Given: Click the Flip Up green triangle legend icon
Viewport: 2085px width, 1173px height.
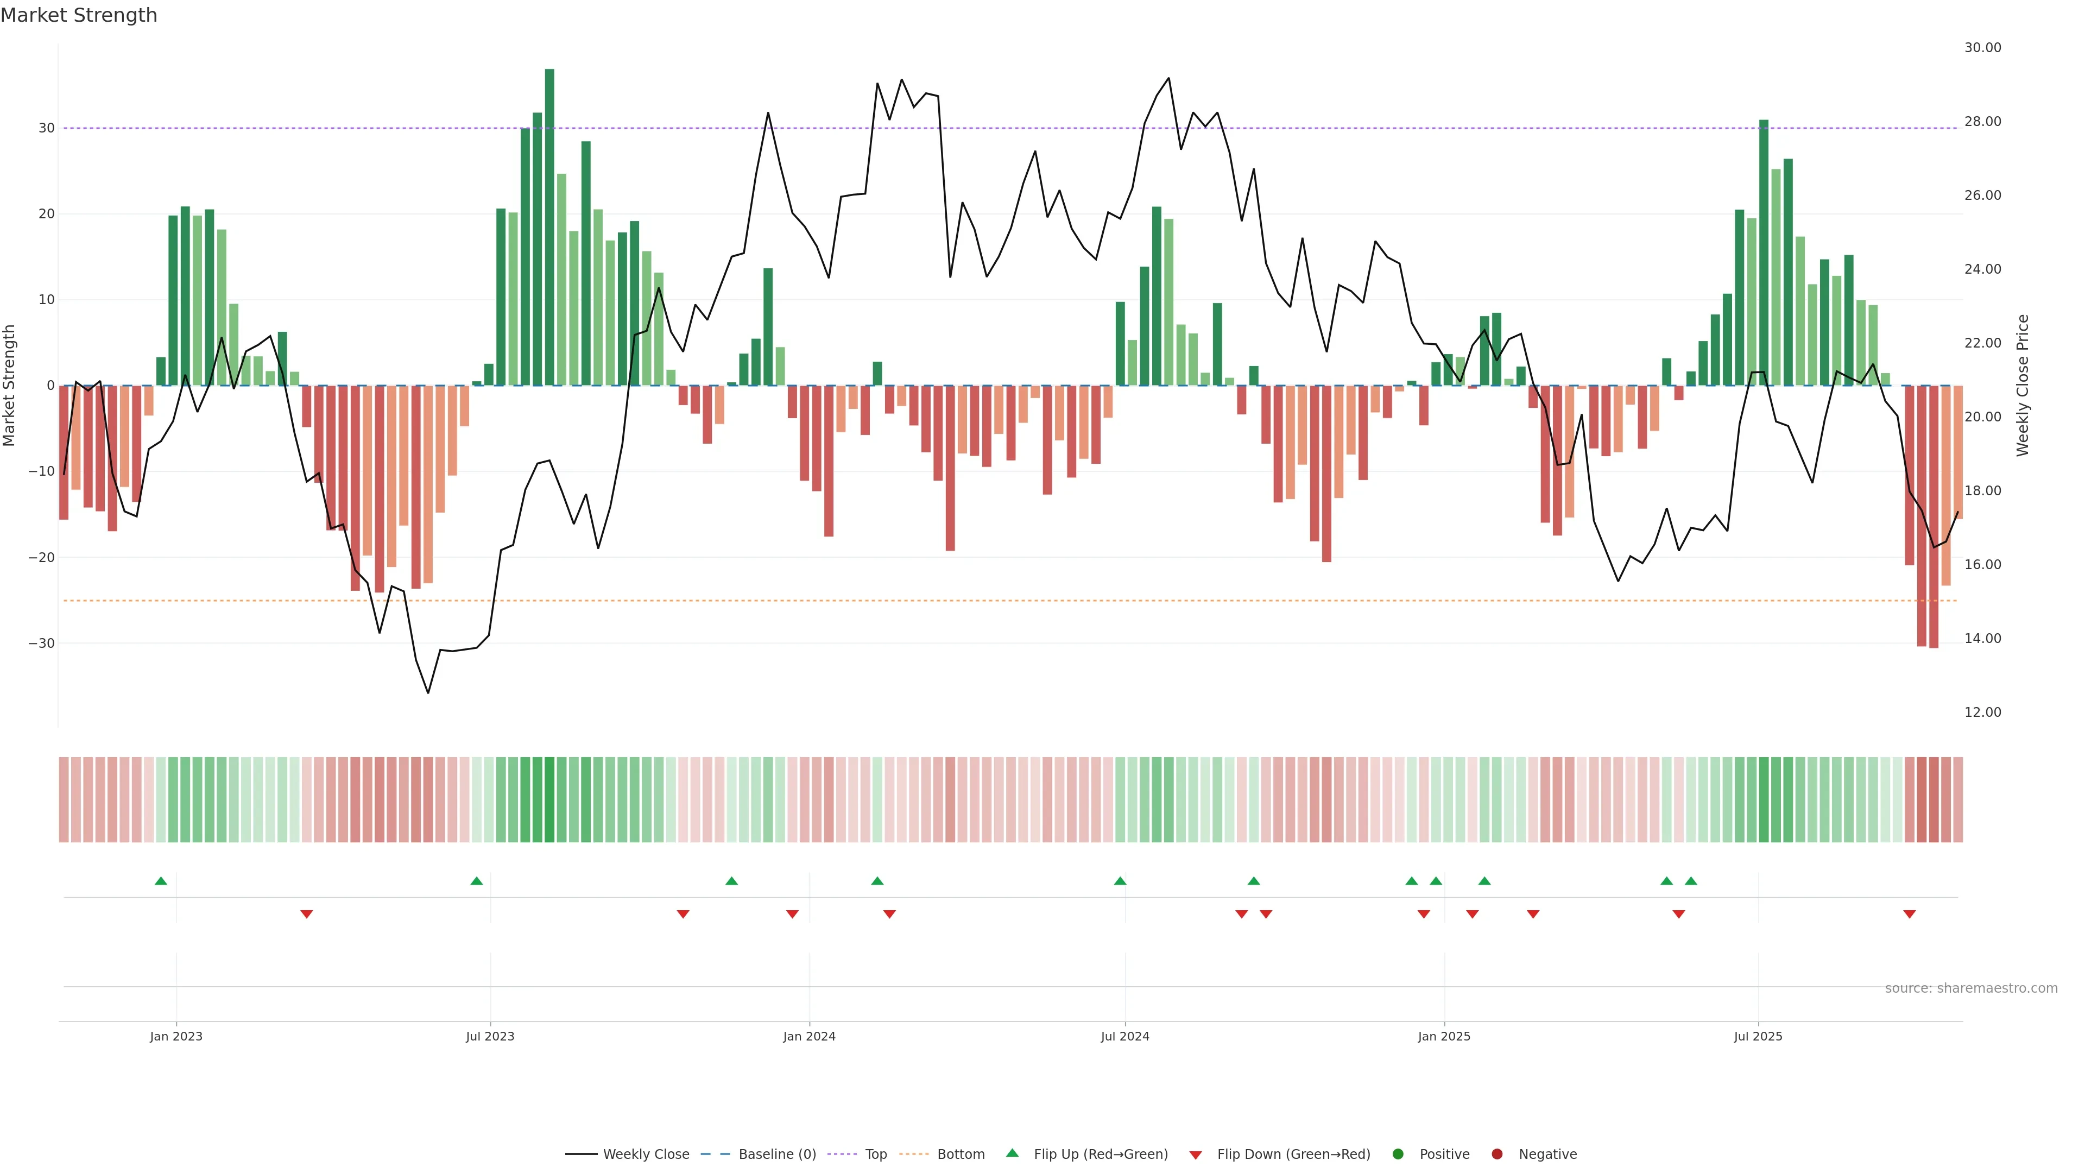Looking at the screenshot, I should click(x=1012, y=1153).
